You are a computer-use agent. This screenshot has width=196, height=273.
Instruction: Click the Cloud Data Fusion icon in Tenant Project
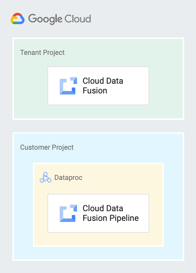(x=69, y=86)
